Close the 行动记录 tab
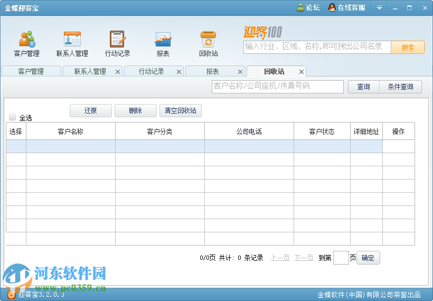The image size is (433, 301). click(x=179, y=72)
